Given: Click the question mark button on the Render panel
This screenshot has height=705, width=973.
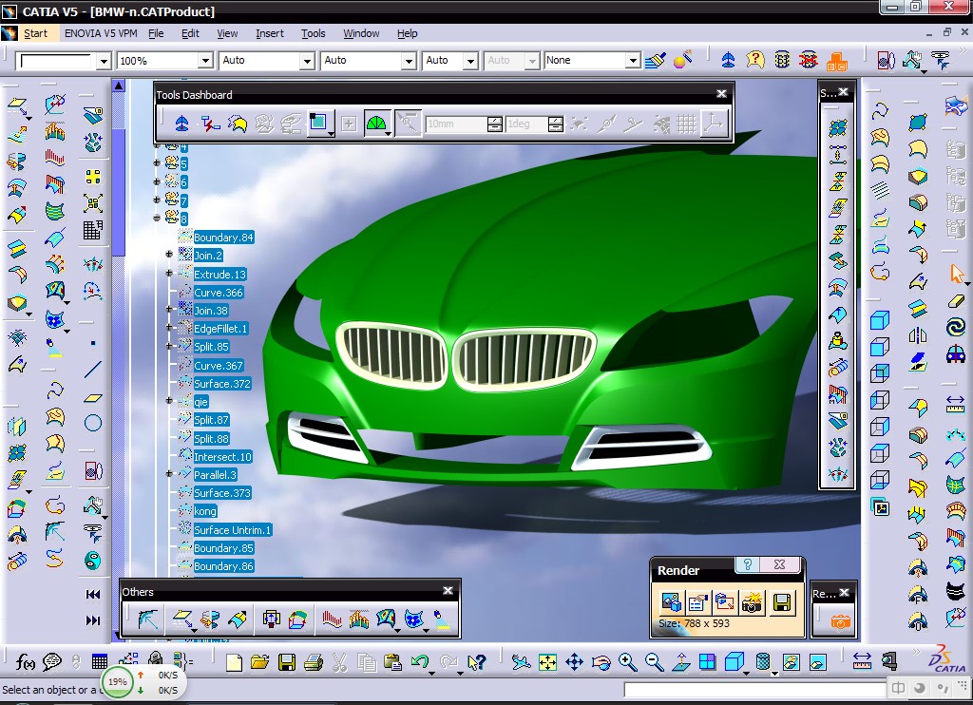Looking at the screenshot, I should (748, 564).
